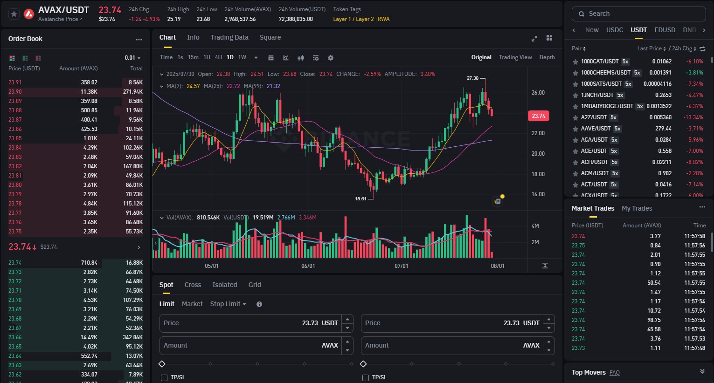Switch chart to Trading View mode
The image size is (714, 383).
515,57
